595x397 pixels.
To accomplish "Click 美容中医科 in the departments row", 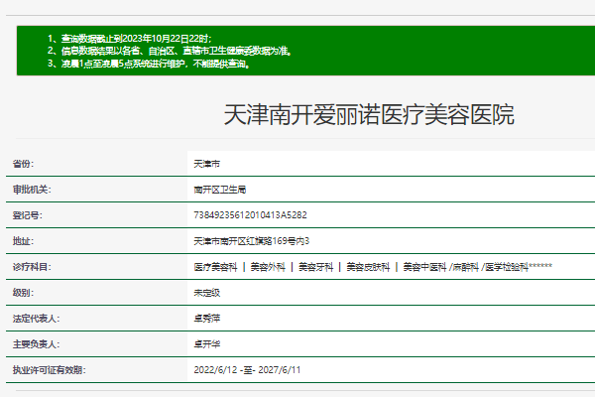I will (x=424, y=267).
